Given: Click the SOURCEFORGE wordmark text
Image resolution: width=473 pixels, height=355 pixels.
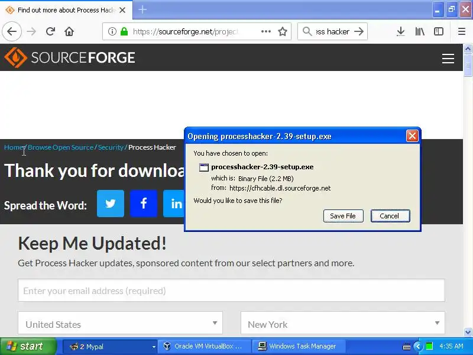Looking at the screenshot, I should tap(83, 57).
